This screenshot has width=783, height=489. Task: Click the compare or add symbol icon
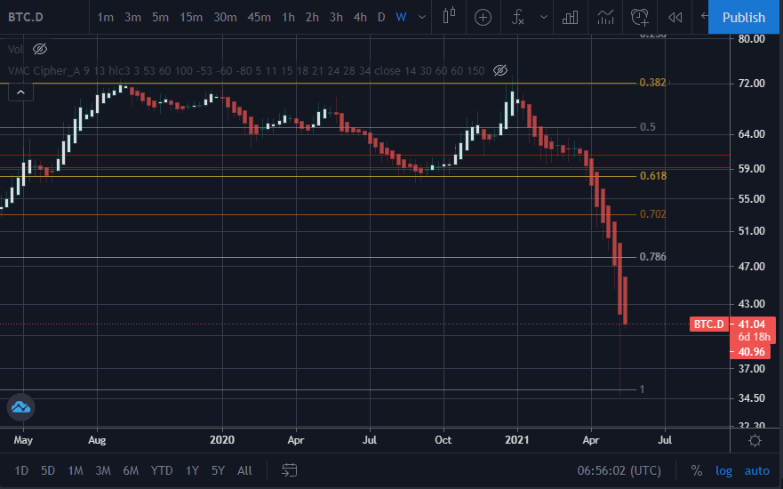(x=483, y=18)
